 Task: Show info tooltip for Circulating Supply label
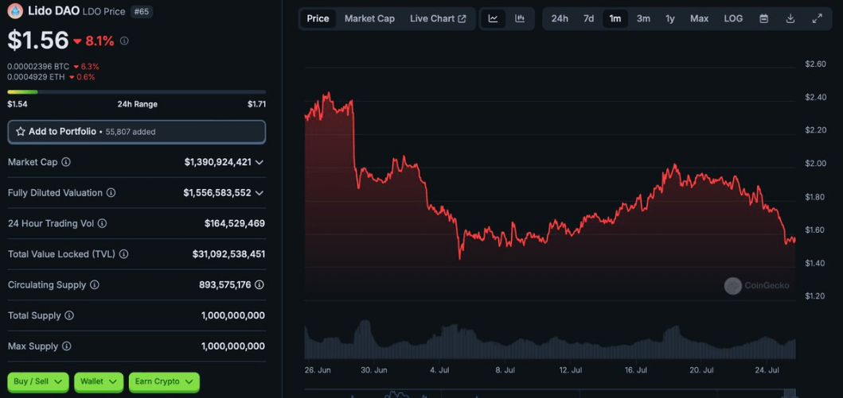tap(95, 285)
